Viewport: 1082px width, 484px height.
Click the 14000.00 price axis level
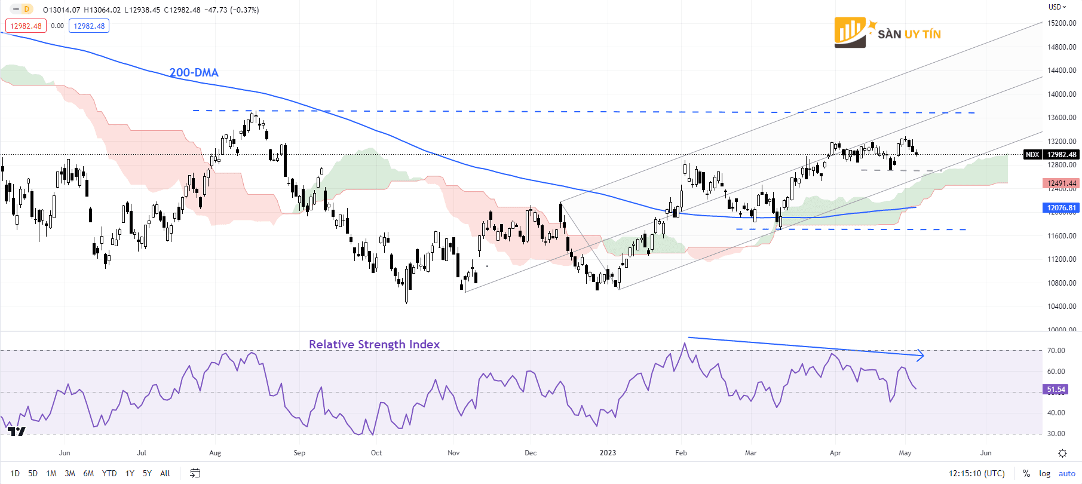click(1062, 94)
